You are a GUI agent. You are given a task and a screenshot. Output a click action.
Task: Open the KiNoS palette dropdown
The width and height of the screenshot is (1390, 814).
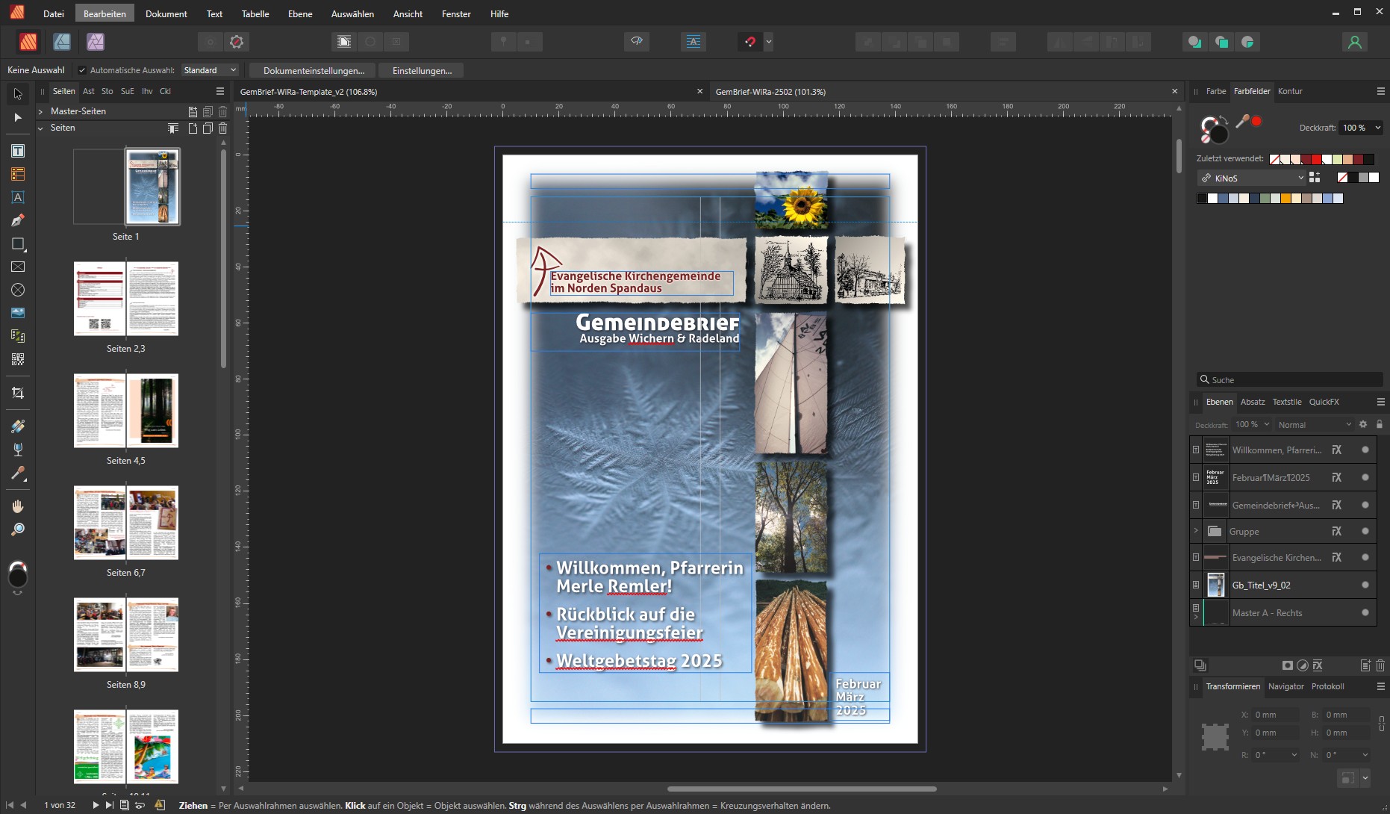[1252, 178]
